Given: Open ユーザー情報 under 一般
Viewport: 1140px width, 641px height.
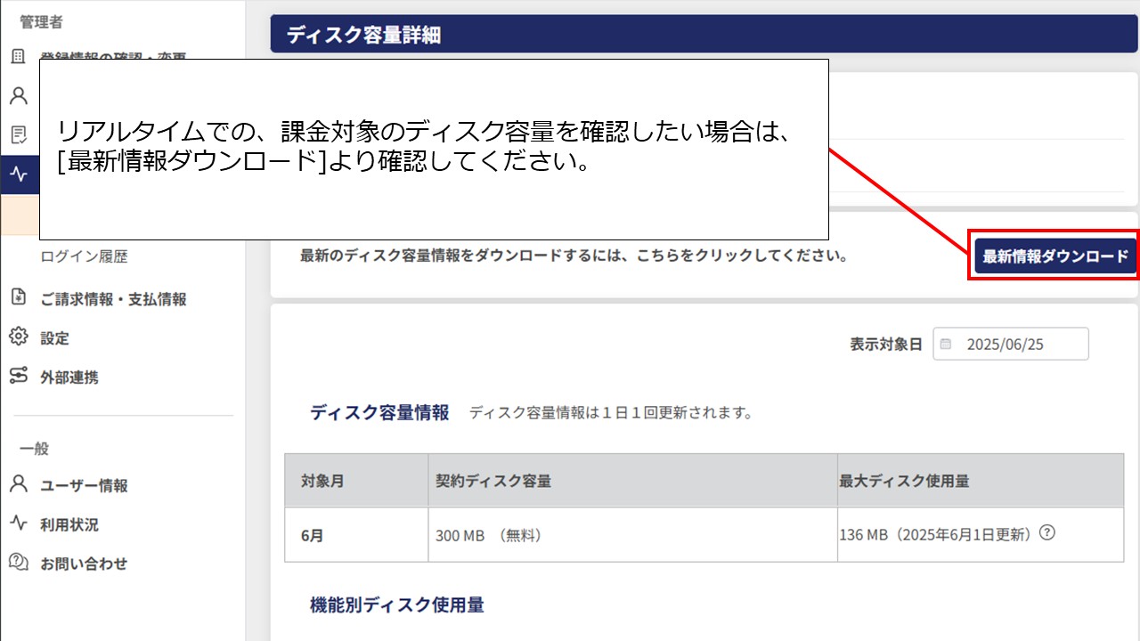Looking at the screenshot, I should pos(85,485).
